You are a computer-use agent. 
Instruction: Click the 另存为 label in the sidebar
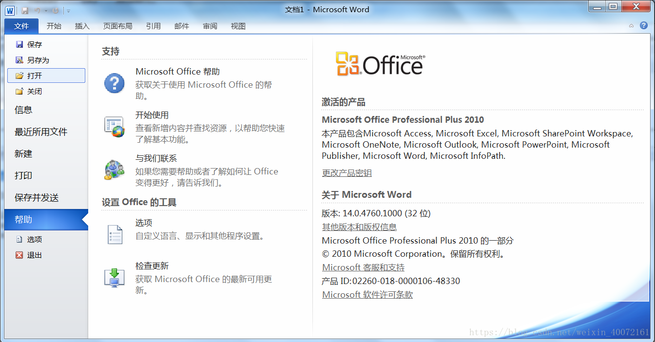coord(38,60)
